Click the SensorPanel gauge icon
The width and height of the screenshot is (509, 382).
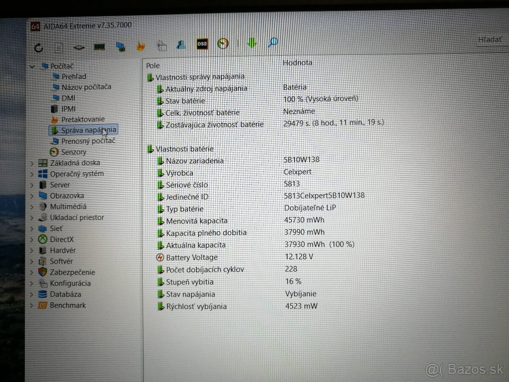coord(223,44)
